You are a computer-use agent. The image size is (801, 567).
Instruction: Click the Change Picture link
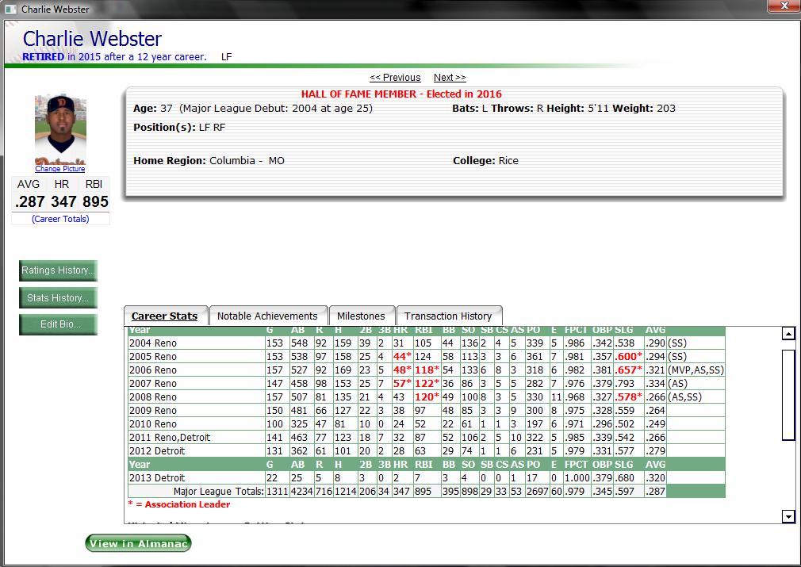pos(59,169)
